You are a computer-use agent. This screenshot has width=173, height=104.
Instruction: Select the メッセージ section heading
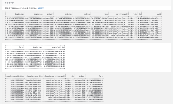coord(9,3)
